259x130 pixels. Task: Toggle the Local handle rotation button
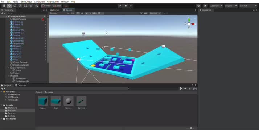(57, 6)
